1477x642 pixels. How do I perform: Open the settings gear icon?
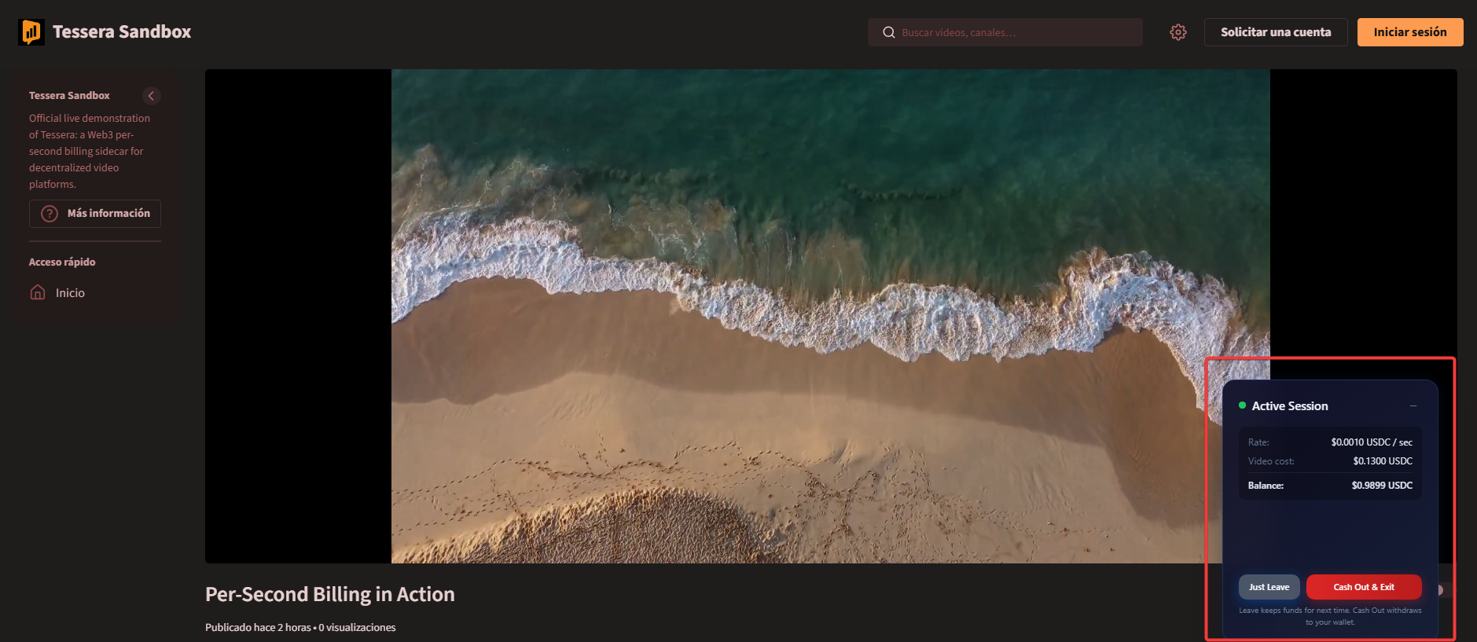pos(1178,32)
